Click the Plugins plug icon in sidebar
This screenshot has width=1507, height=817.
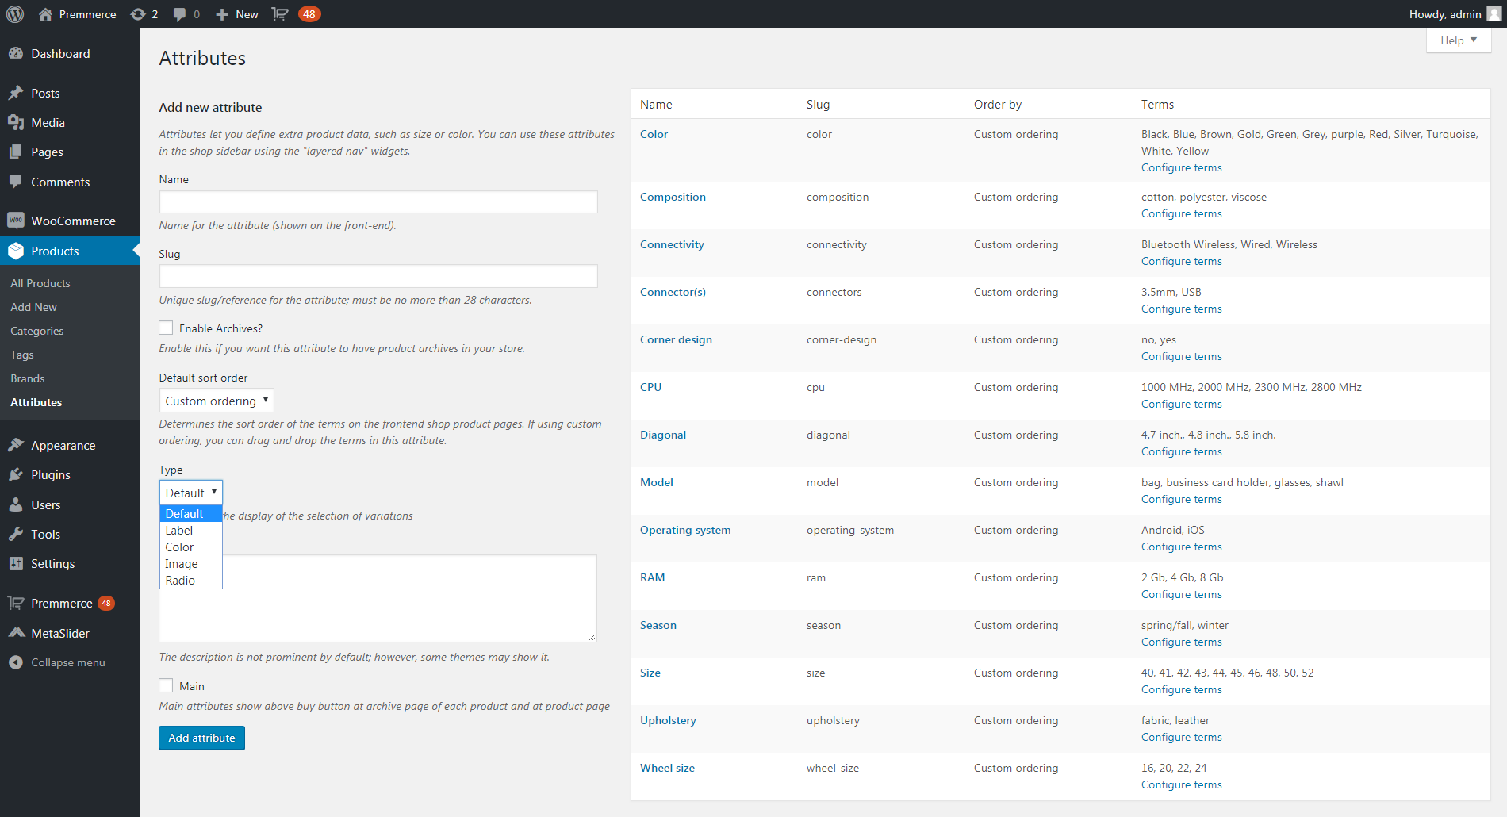coord(16,474)
